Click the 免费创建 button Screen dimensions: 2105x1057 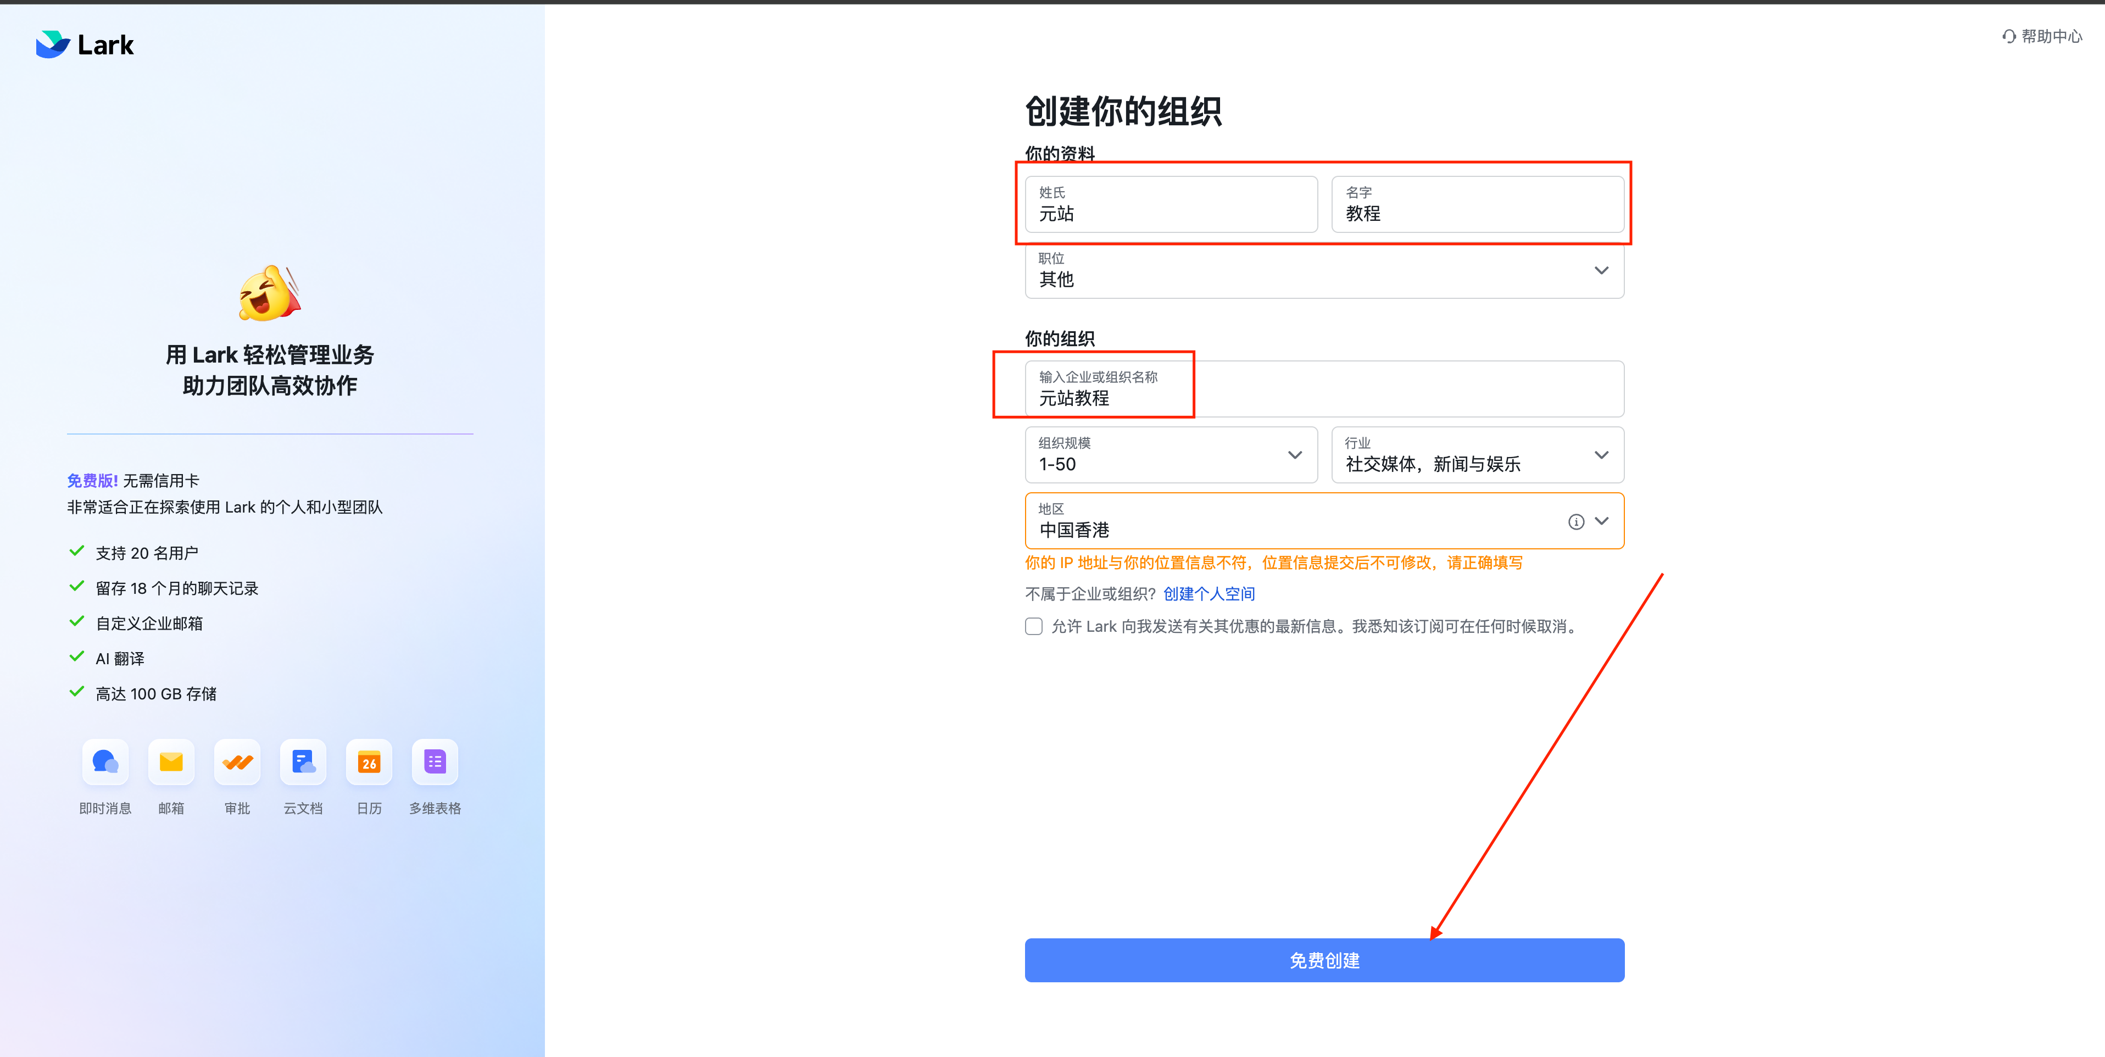coord(1324,960)
